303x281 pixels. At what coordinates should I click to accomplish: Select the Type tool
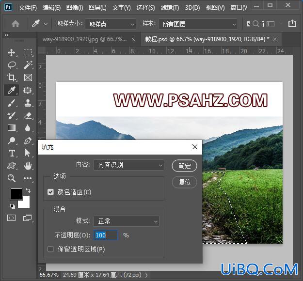[x=12, y=153]
